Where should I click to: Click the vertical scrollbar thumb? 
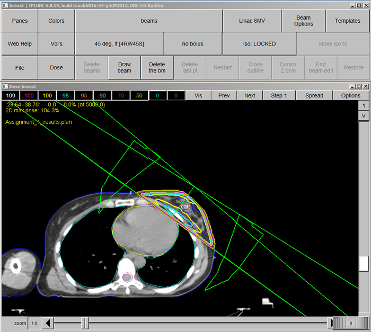tap(364, 264)
